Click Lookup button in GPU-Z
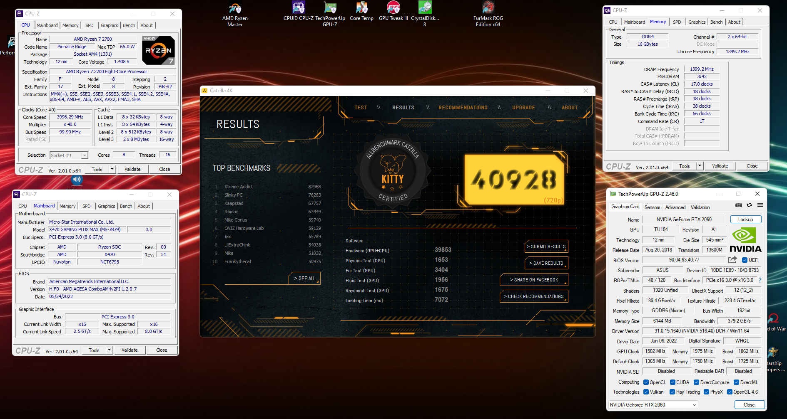Image resolution: width=787 pixels, height=419 pixels. 745,219
